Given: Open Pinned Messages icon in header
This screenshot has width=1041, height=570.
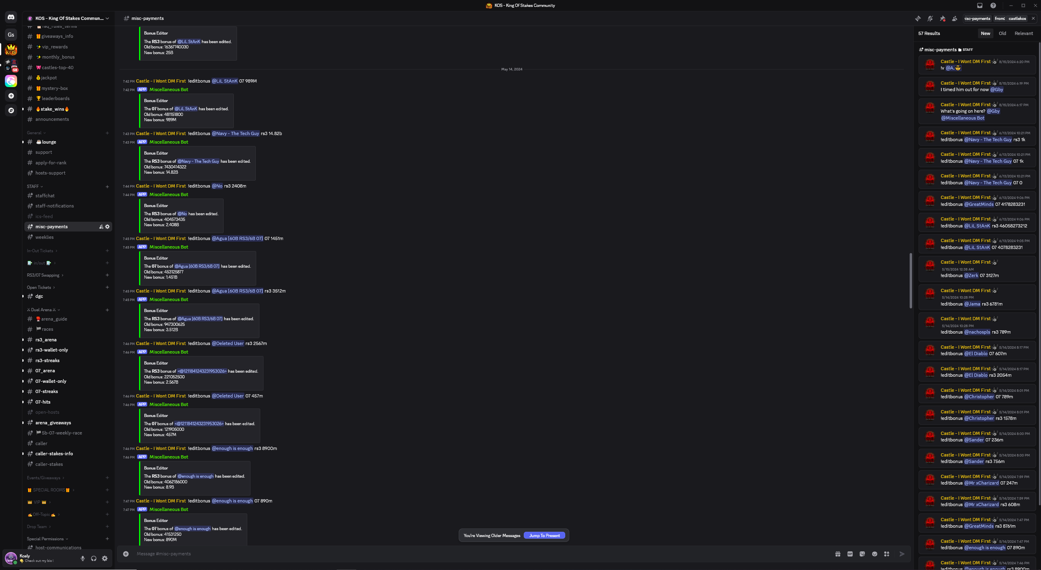Looking at the screenshot, I should tap(943, 18).
